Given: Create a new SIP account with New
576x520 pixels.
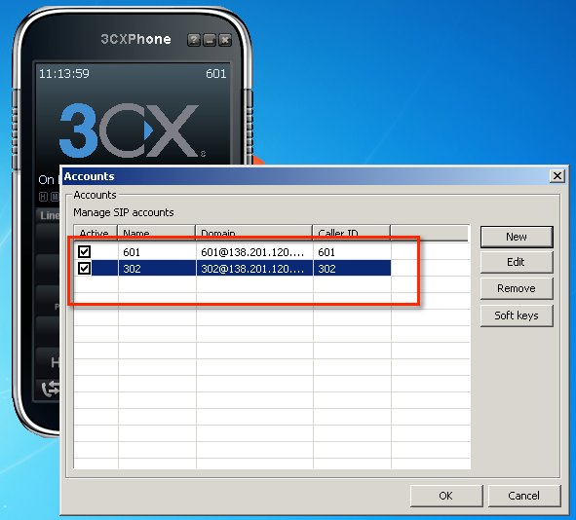Looking at the screenshot, I should pyautogui.click(x=517, y=237).
